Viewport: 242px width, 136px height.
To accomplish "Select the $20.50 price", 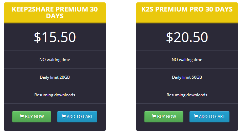I will (187, 37).
